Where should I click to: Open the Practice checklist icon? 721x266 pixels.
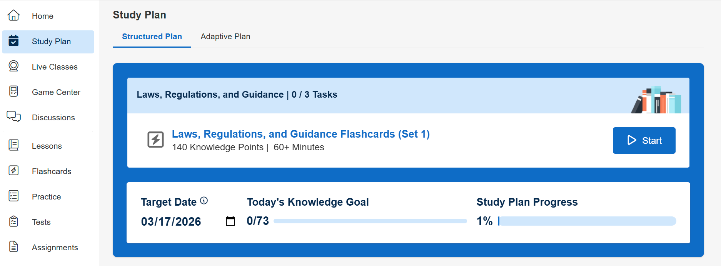click(13, 196)
